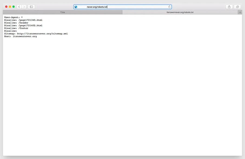Click the Disallow /footer line

pos(16,28)
